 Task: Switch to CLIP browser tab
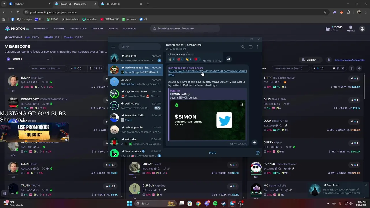[121, 4]
